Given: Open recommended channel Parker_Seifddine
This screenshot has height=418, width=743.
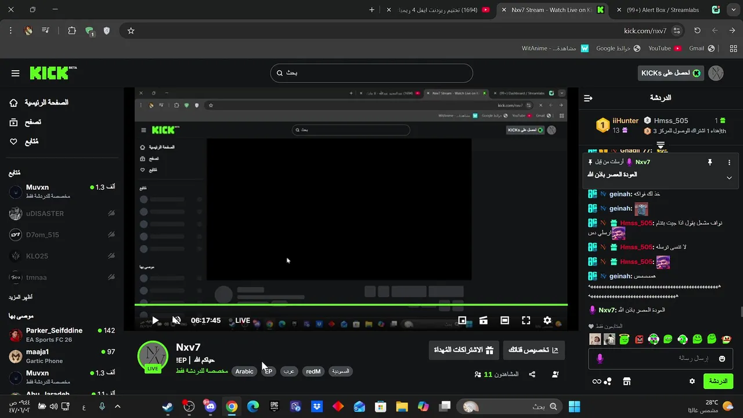Looking at the screenshot, I should 62,334.
